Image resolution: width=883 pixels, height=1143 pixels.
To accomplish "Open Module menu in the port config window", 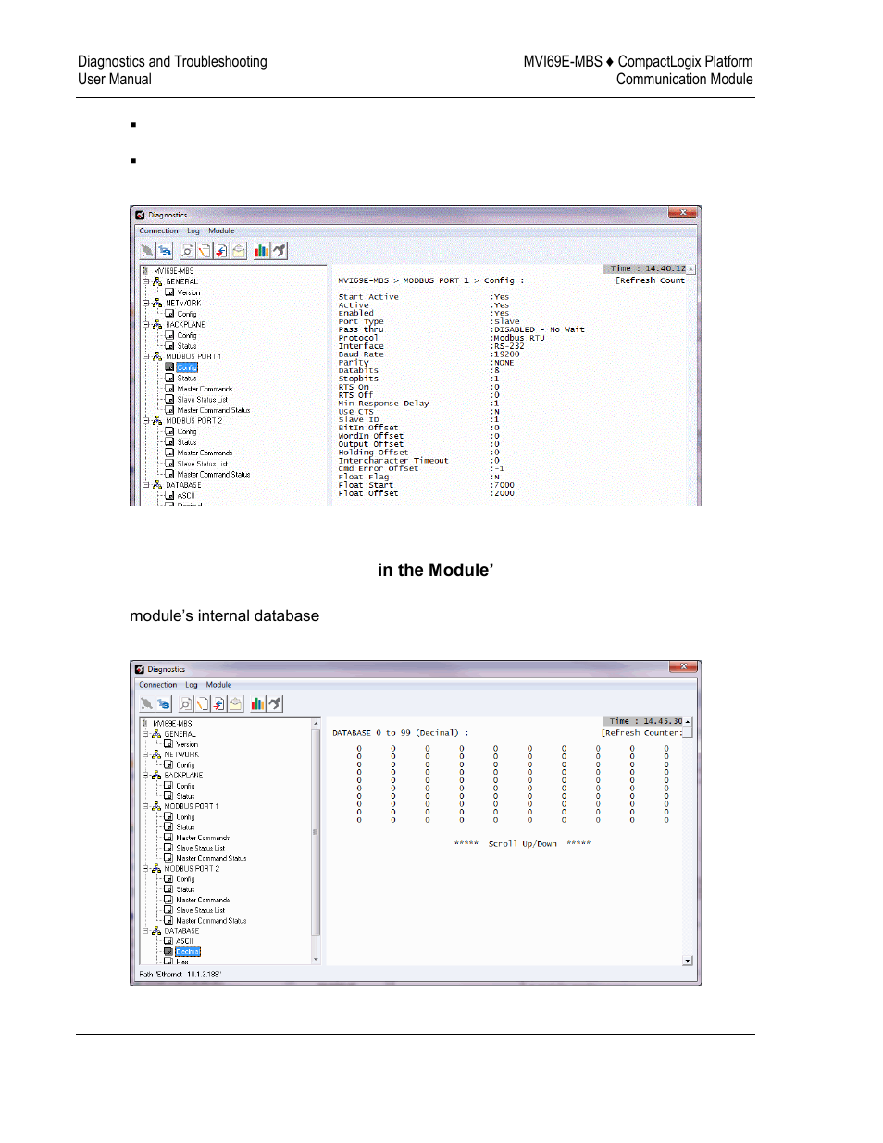I will [x=221, y=231].
